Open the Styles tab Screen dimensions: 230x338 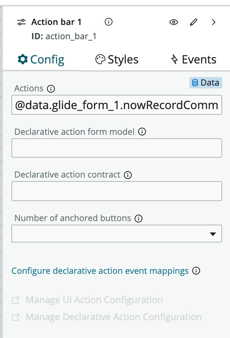(x=117, y=60)
